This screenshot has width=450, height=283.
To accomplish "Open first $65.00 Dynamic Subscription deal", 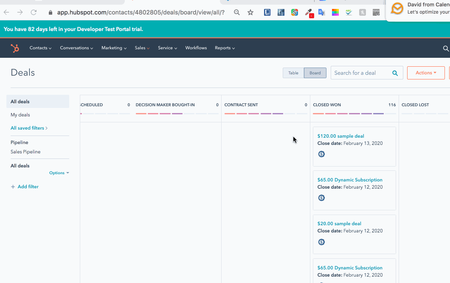I will pyautogui.click(x=350, y=180).
